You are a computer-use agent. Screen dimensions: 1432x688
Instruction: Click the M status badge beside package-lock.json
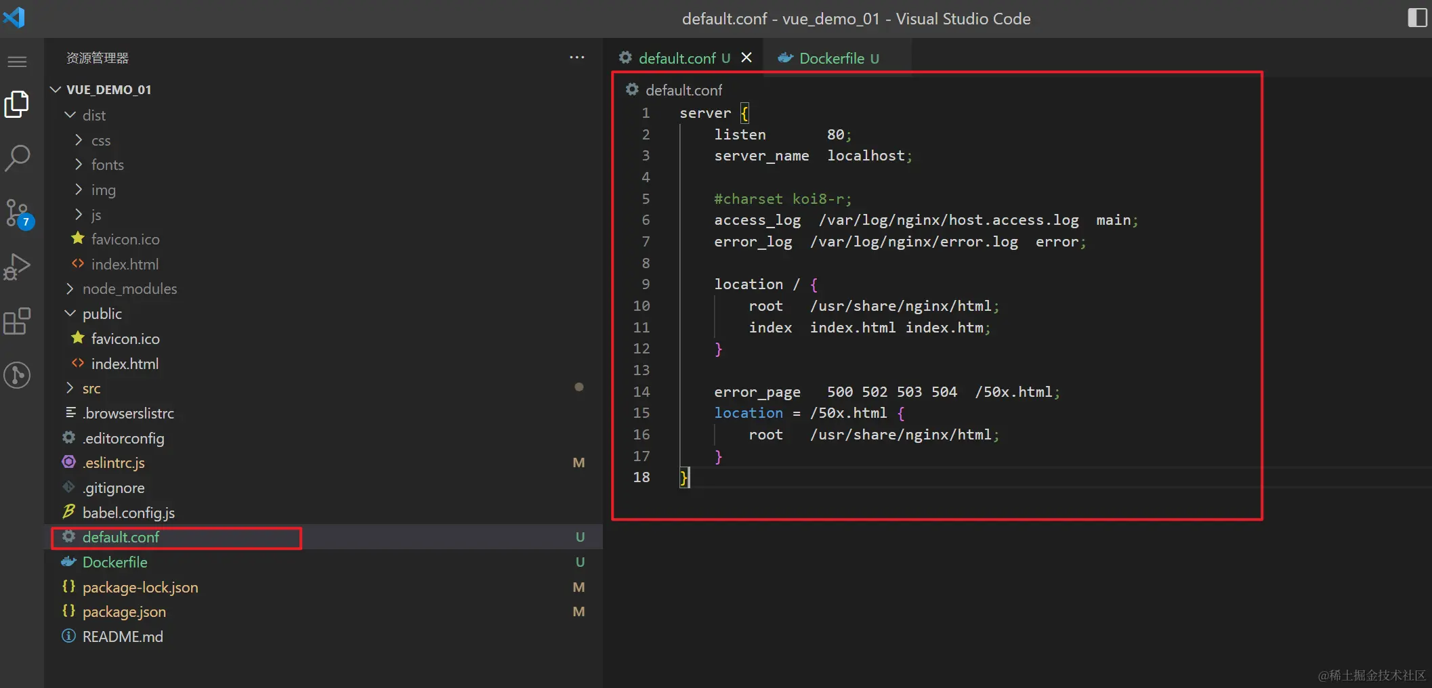[x=578, y=587]
